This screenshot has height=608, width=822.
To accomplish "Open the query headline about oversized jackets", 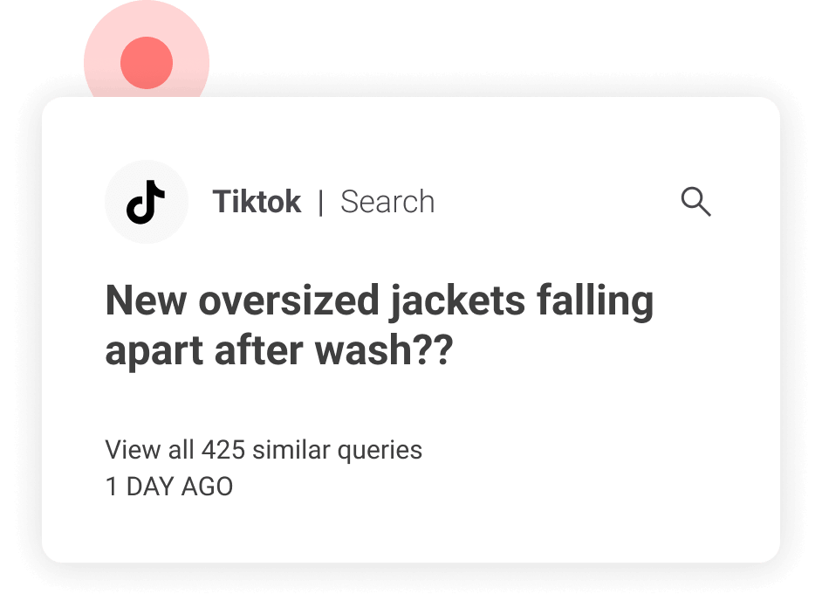I will 380,327.
